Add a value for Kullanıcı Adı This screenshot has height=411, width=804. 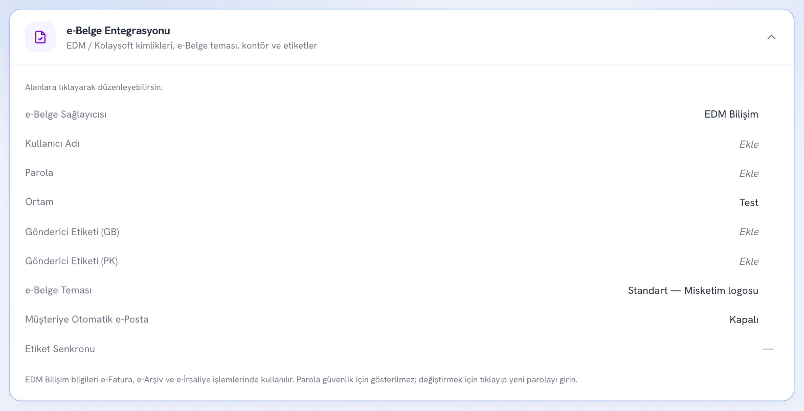[x=749, y=144]
